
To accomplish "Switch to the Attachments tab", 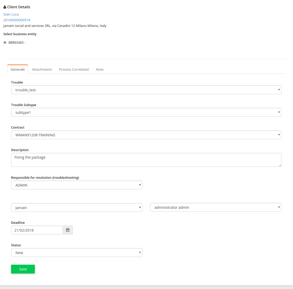I will coord(42,69).
